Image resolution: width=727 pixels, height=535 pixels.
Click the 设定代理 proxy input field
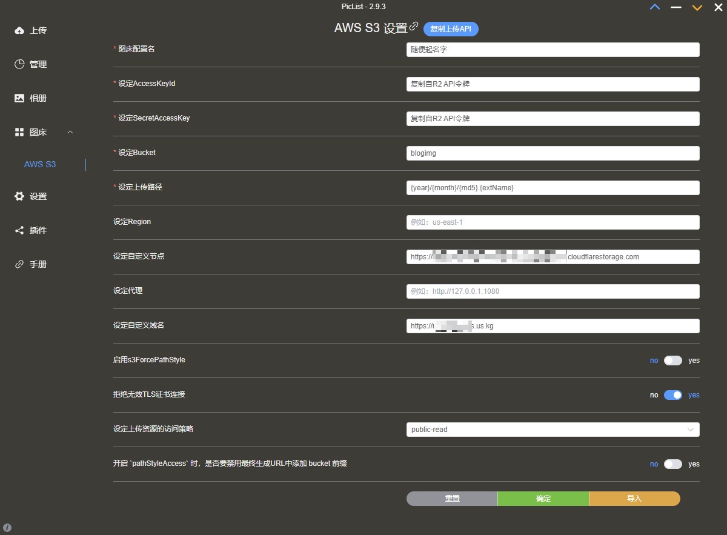[x=553, y=291]
